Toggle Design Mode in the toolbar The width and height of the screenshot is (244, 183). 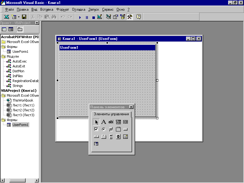99,17
